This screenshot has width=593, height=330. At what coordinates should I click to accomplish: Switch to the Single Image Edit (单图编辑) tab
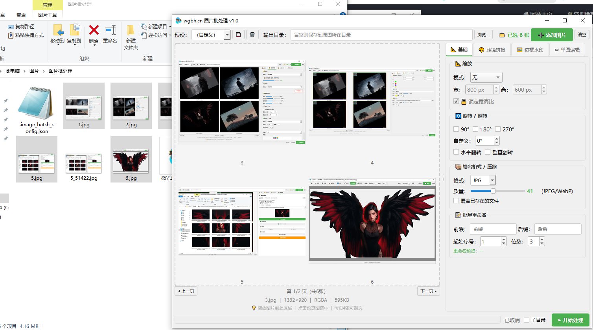pos(567,50)
